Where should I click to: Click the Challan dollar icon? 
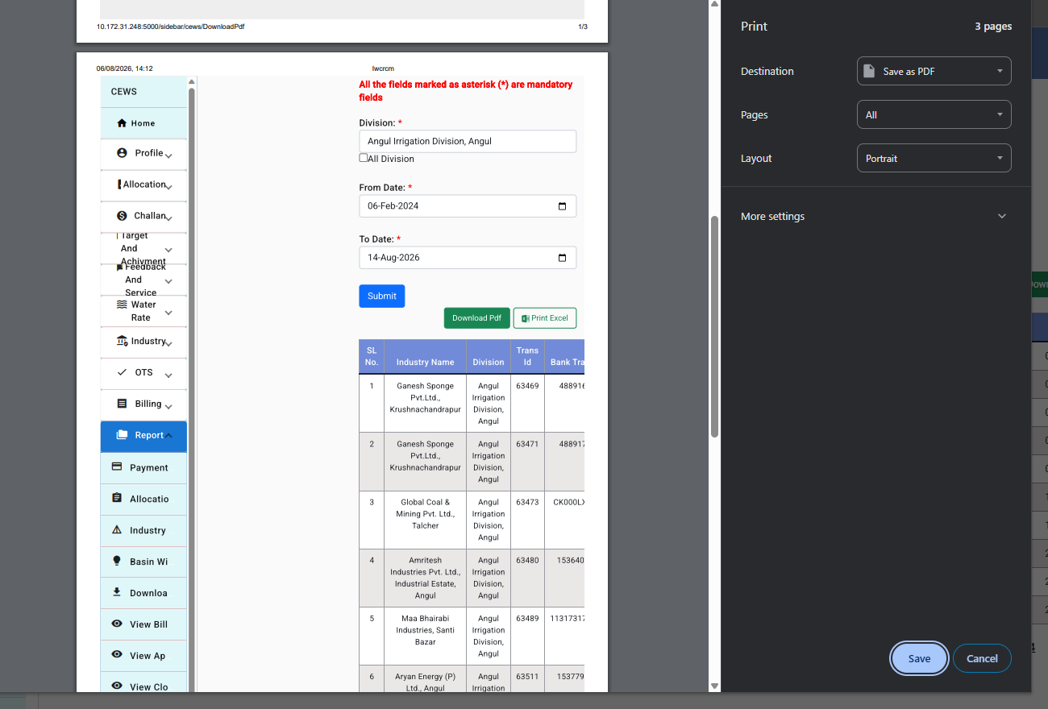point(122,216)
